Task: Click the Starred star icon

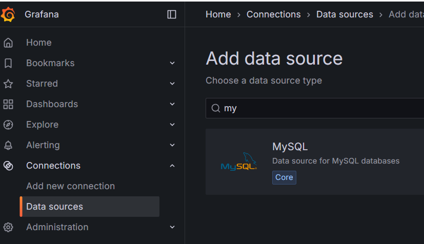Action: [8, 84]
